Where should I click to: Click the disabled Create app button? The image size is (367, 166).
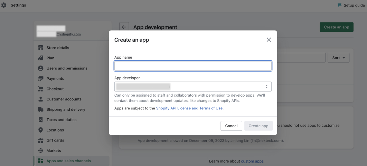[x=258, y=126]
